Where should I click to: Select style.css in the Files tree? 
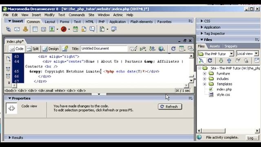(223, 95)
